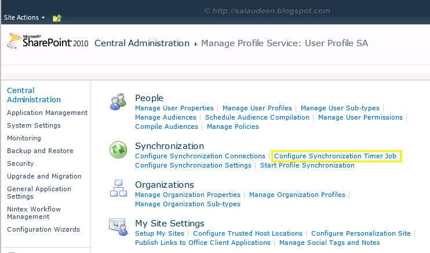Click the My Site Settings icon
Screen dimensions: 430x253
118,228
